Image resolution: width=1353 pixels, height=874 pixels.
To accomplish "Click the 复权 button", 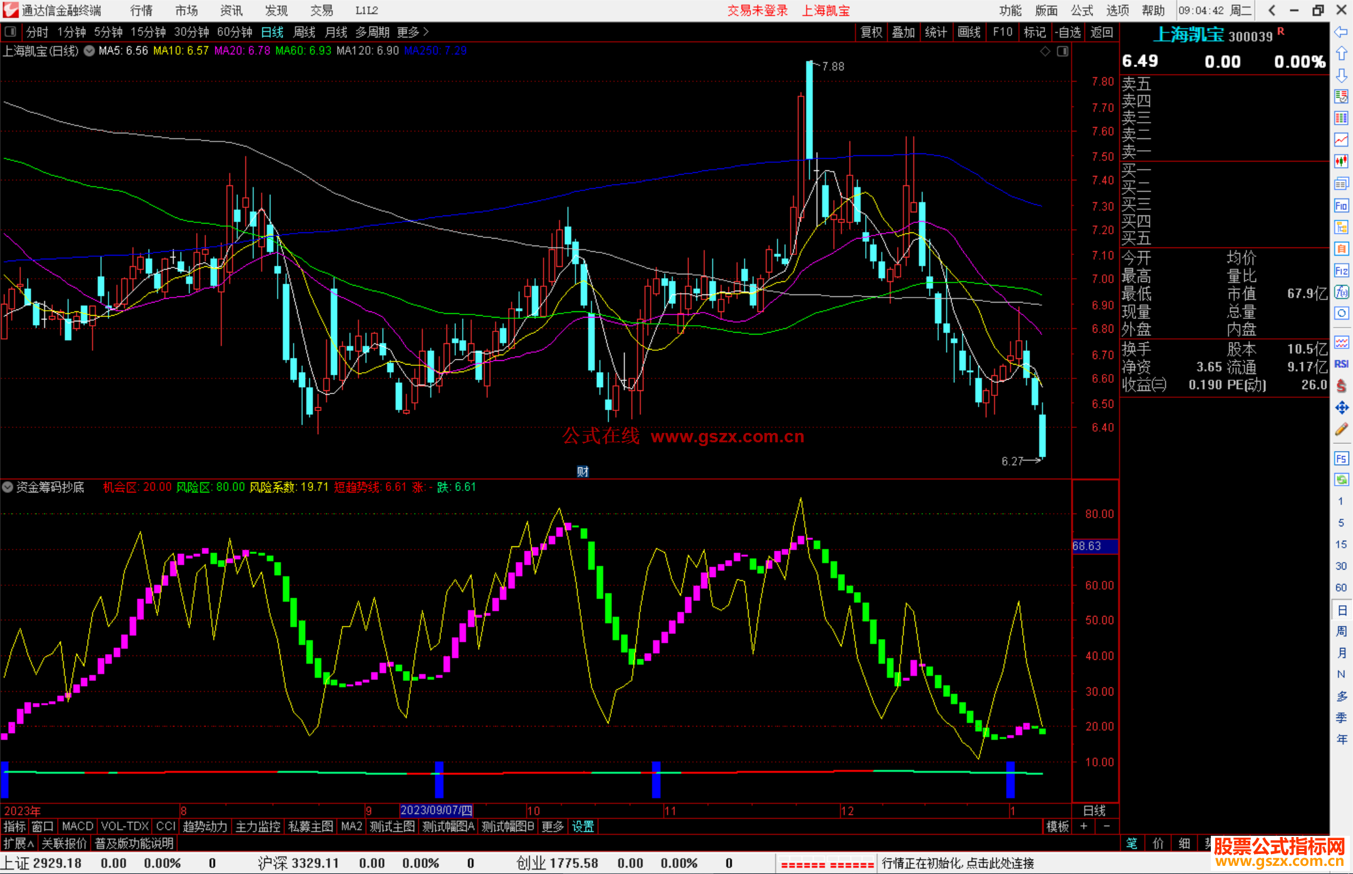I will 871,32.
